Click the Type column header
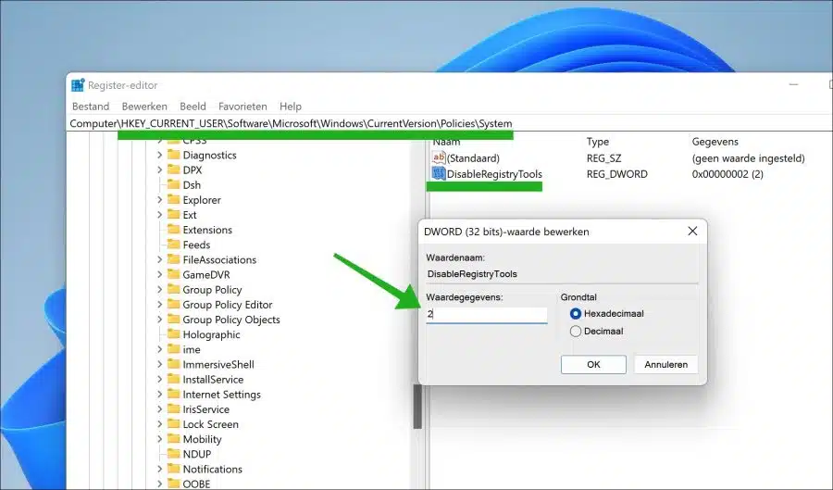Viewport: 833px width, 490px height. [598, 142]
